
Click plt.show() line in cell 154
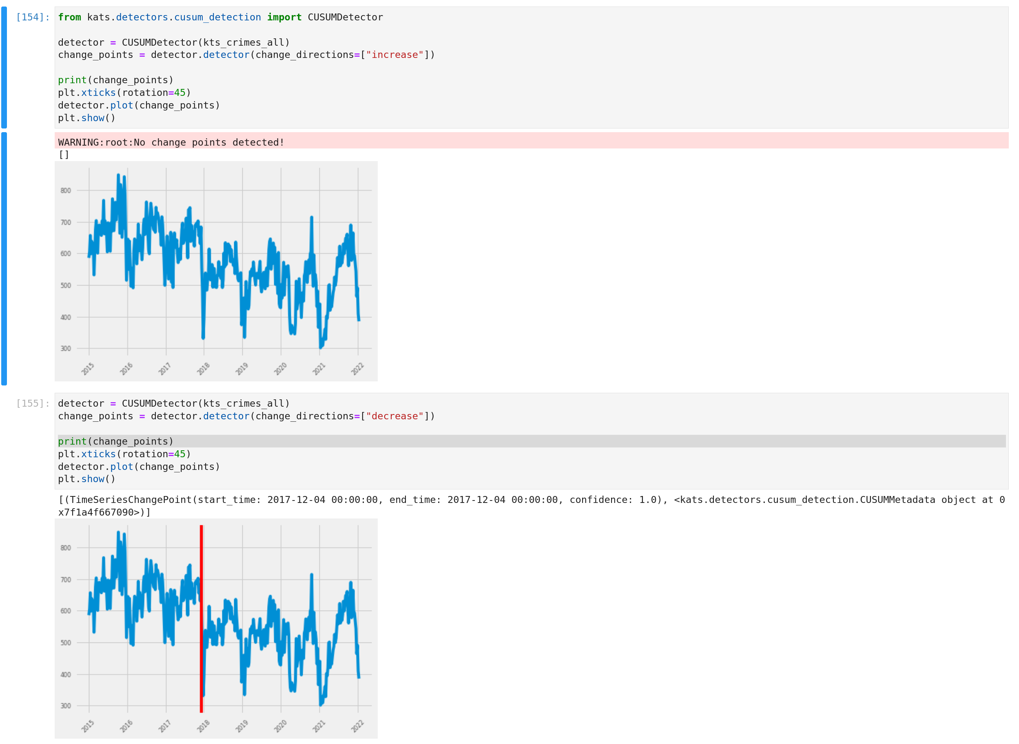pos(86,118)
